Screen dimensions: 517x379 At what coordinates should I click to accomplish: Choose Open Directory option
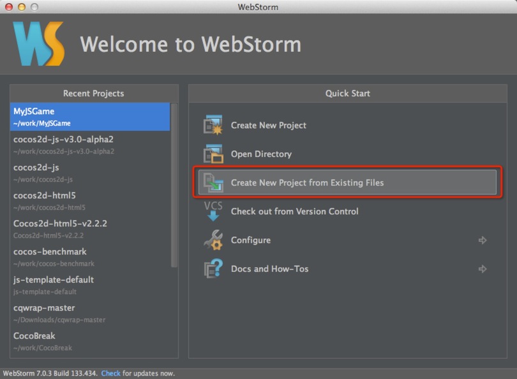(261, 154)
